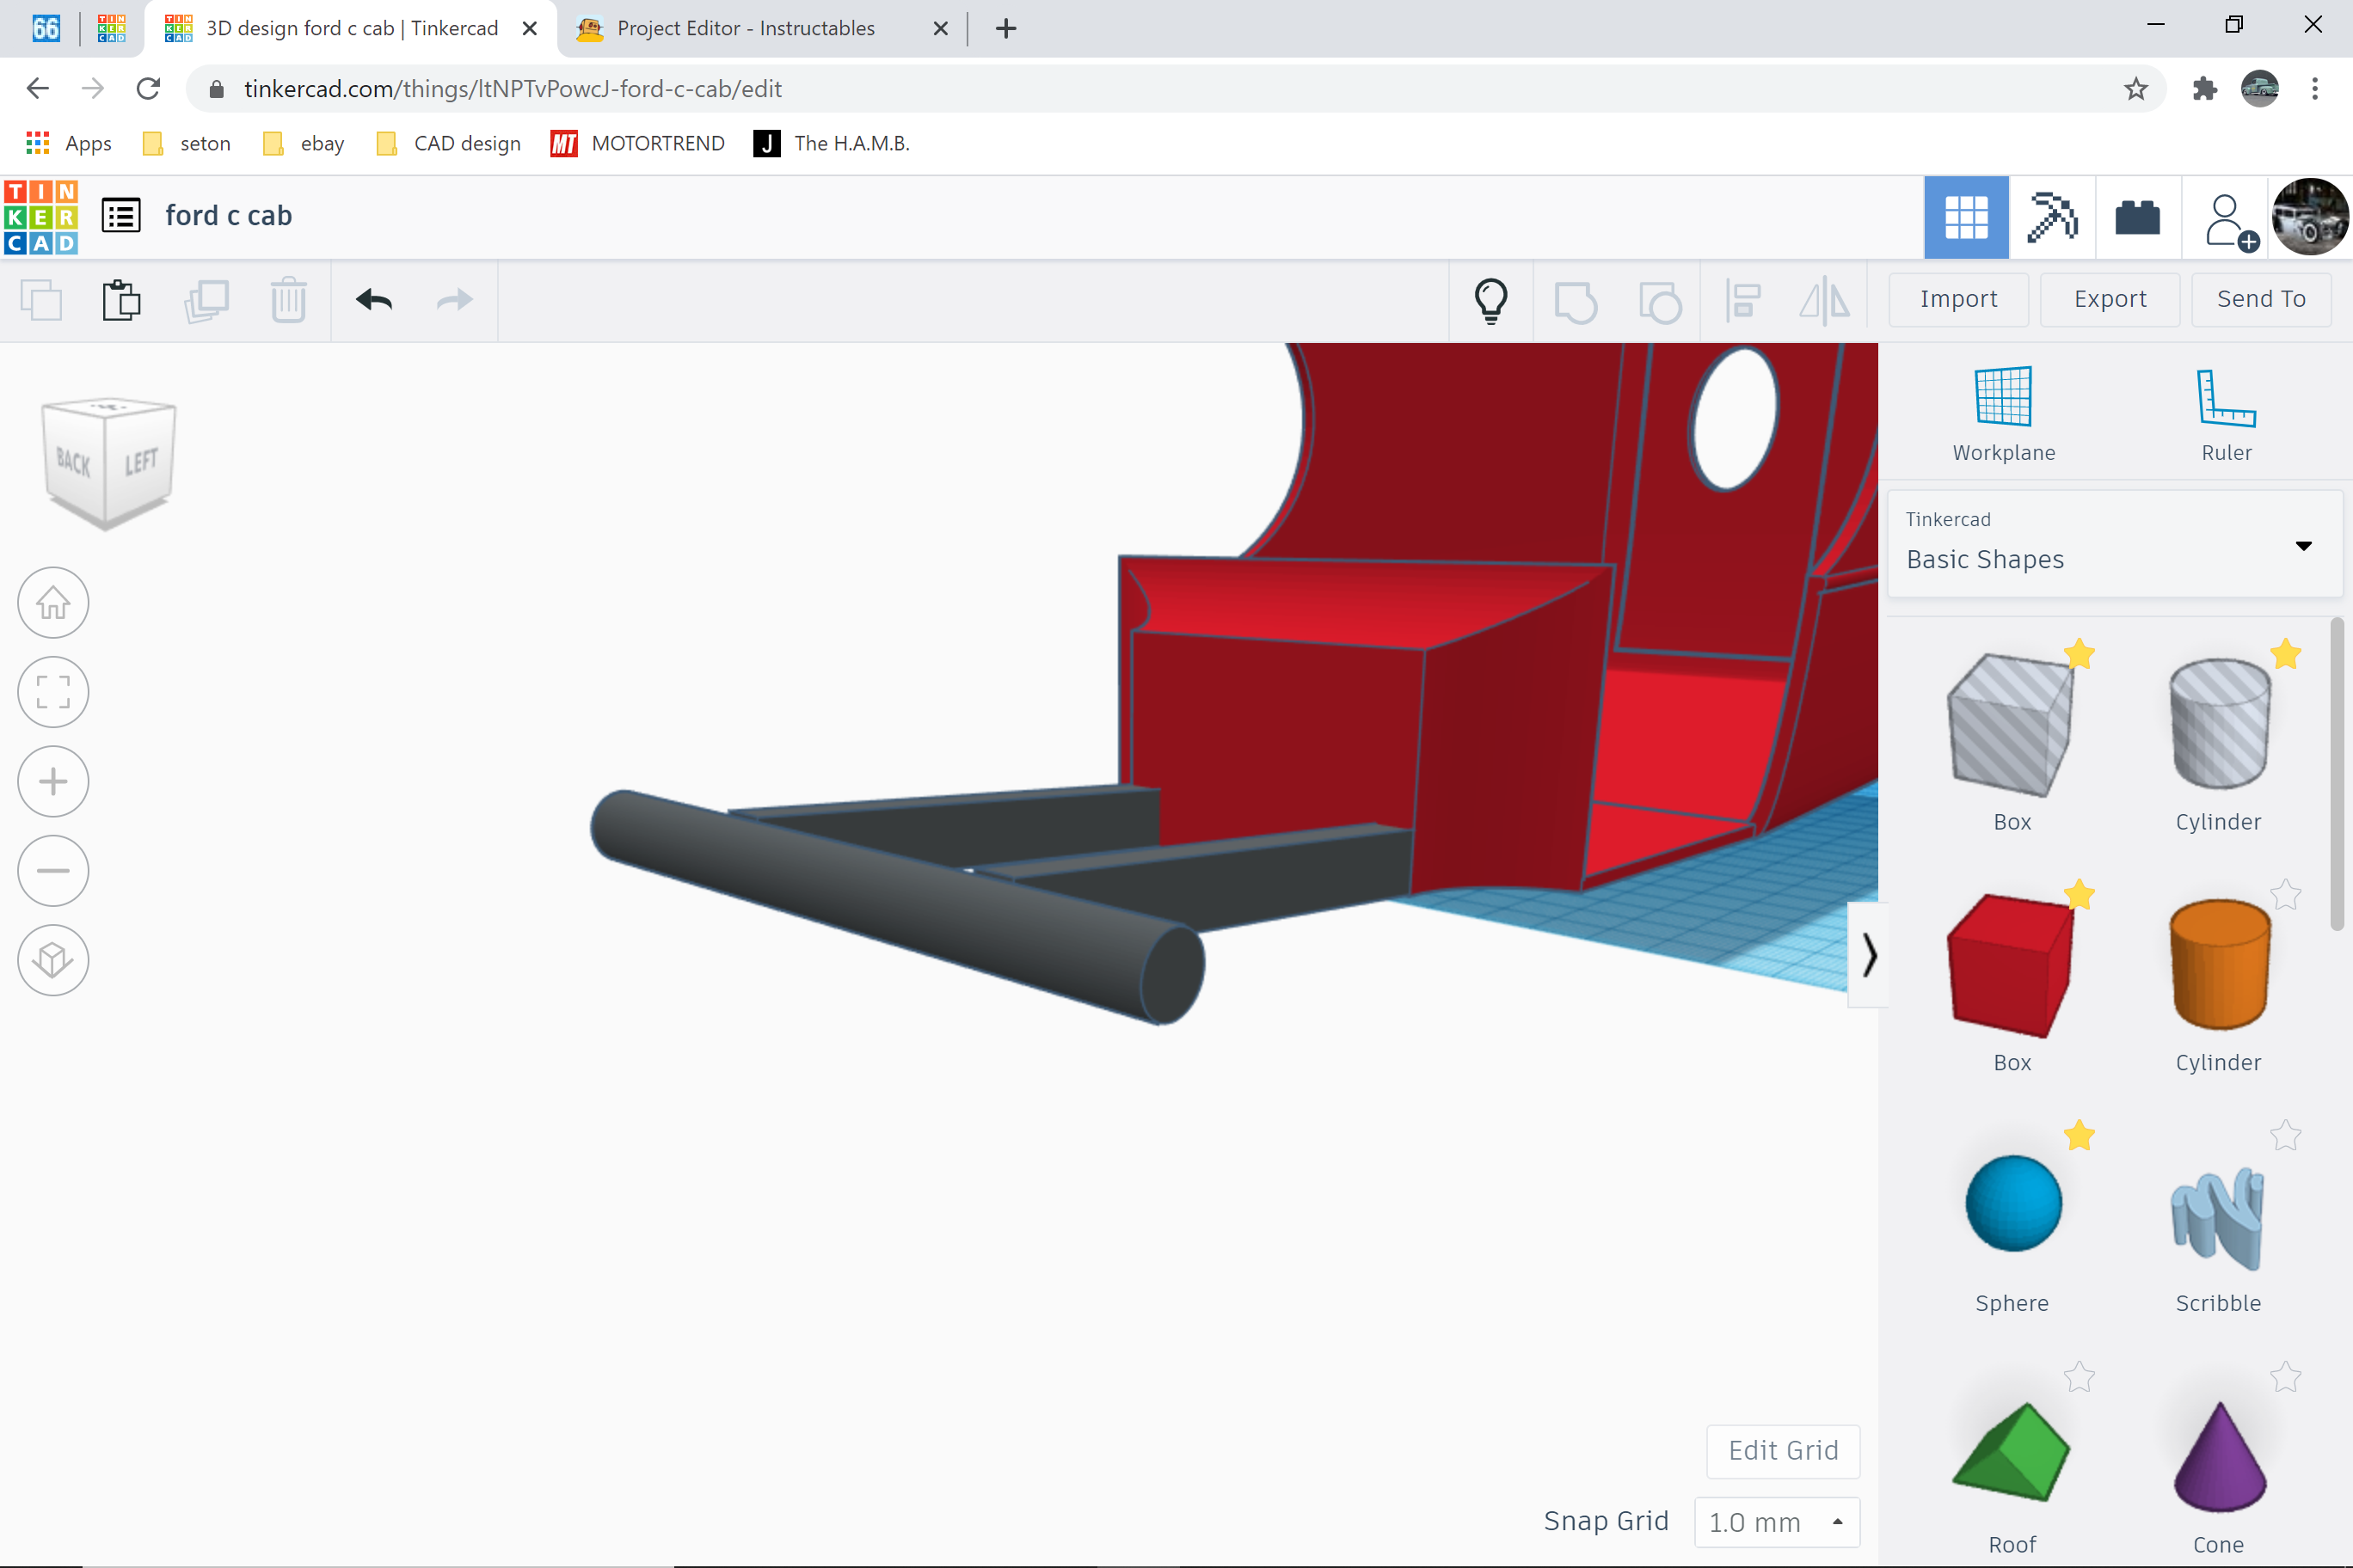Reload the Tinkercad page
2353x1568 pixels.
click(x=148, y=89)
